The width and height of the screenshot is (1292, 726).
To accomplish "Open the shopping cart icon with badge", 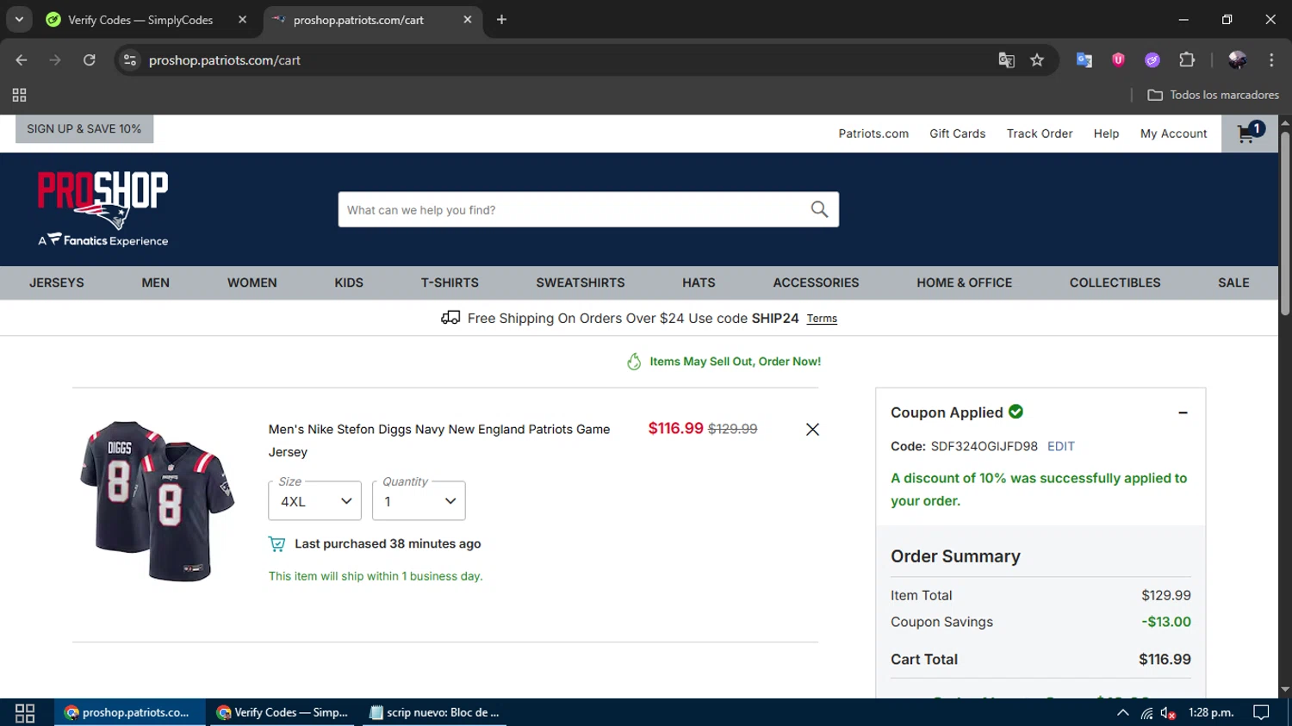I will [x=1250, y=133].
